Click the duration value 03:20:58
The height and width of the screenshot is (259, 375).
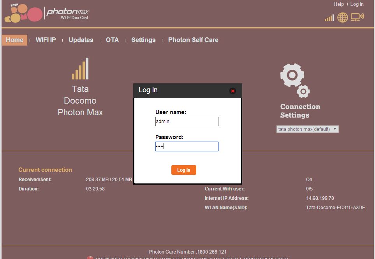(x=95, y=189)
